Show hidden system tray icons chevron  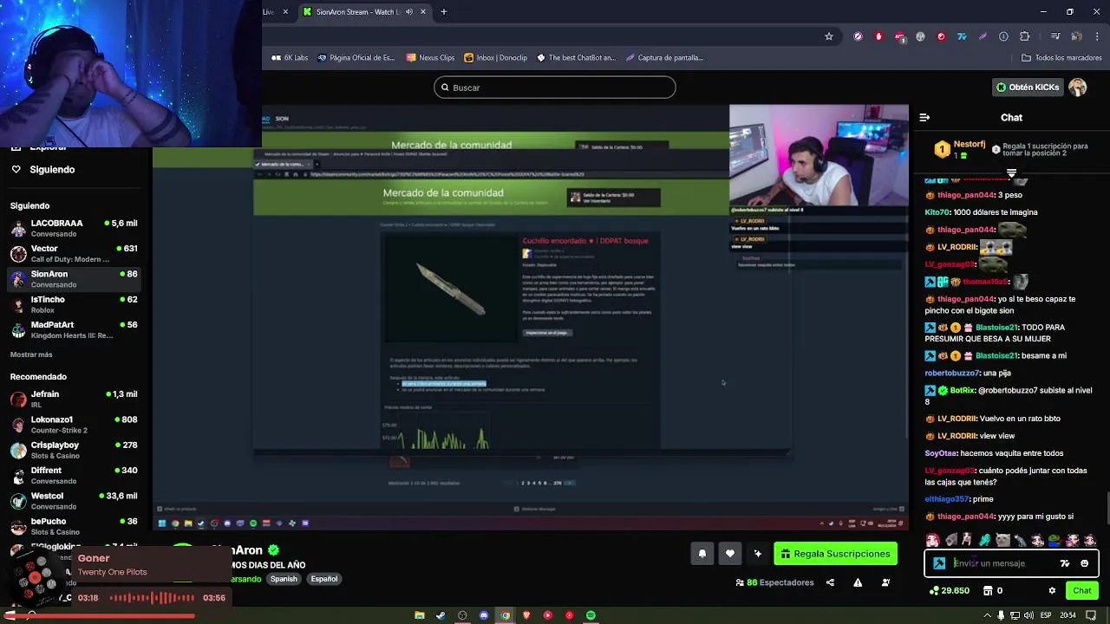pyautogui.click(x=987, y=615)
